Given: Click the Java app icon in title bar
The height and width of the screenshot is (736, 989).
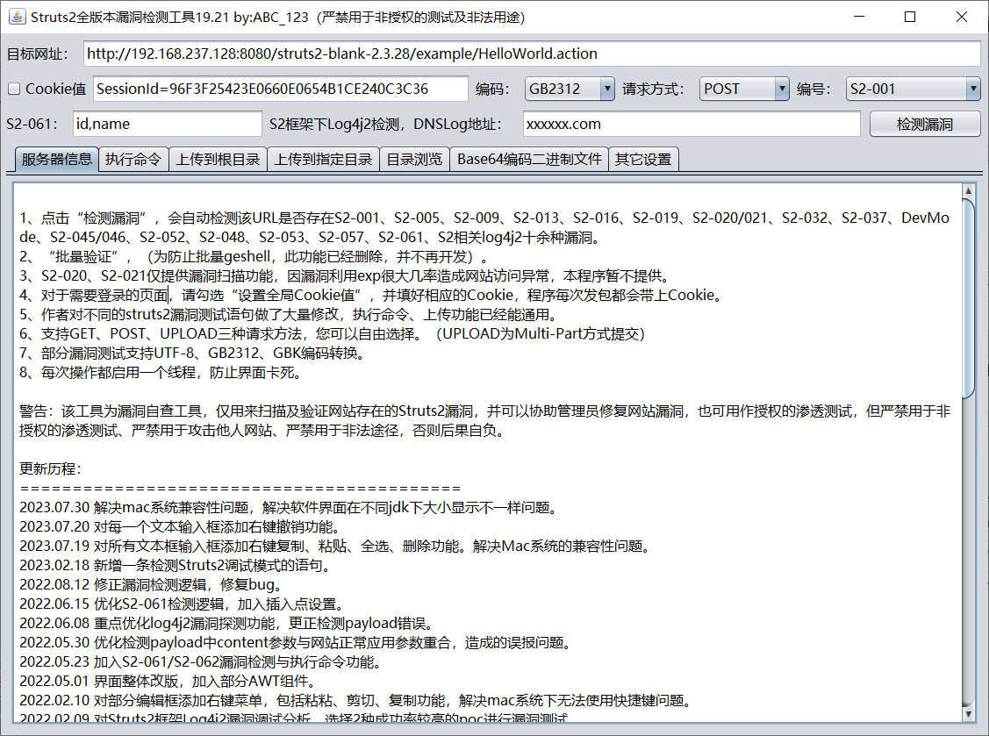Looking at the screenshot, I should pyautogui.click(x=17, y=17).
